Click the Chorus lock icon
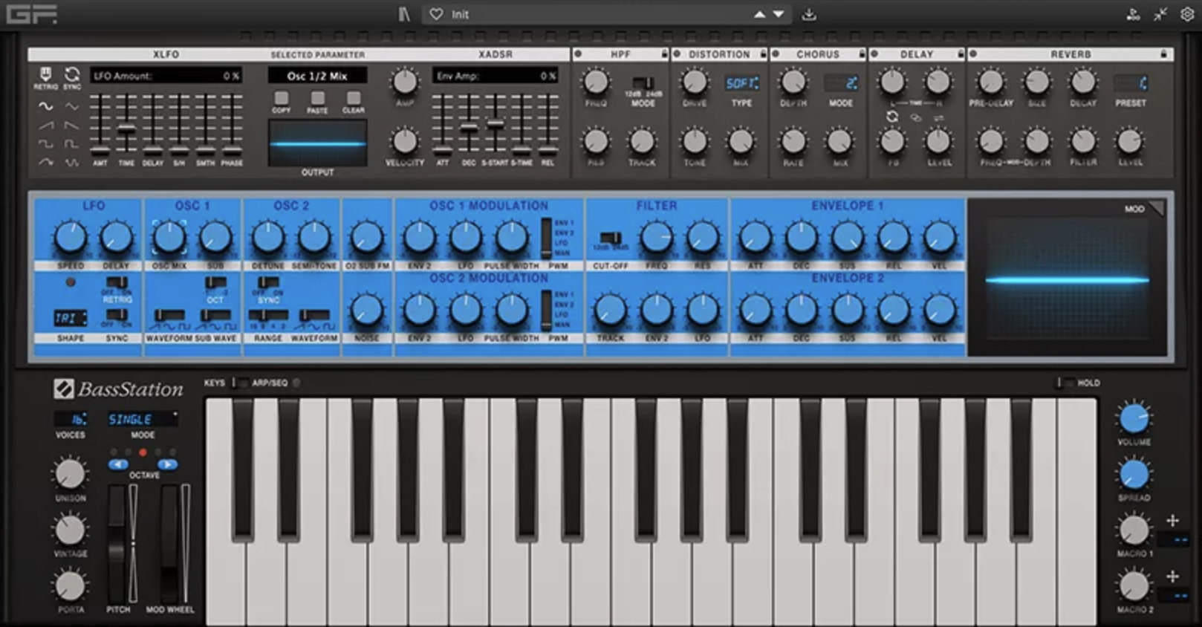This screenshot has height=627, width=1202. click(x=862, y=54)
